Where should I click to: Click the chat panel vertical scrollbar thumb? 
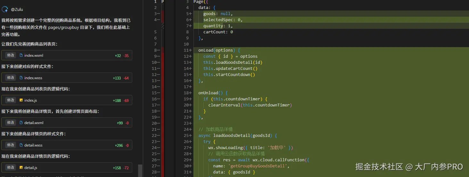pos(140,171)
